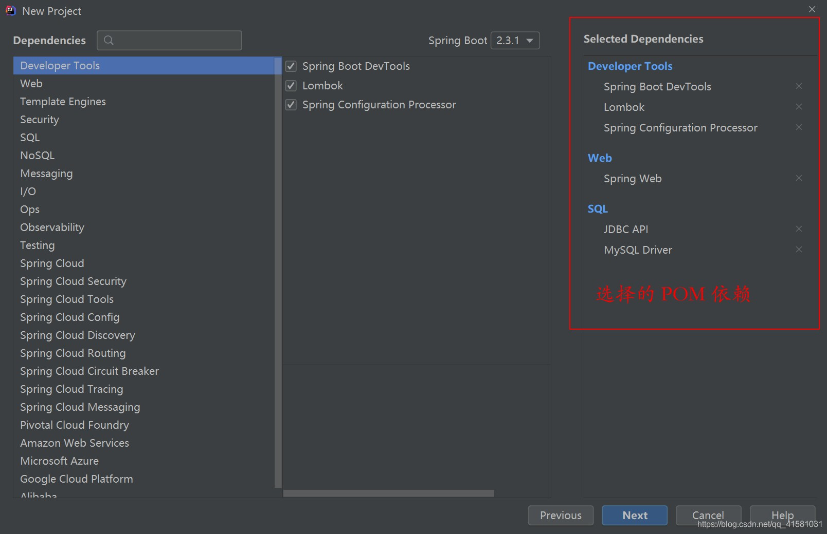Click Spring Web in selected list
This screenshot has width=827, height=534.
[633, 179]
